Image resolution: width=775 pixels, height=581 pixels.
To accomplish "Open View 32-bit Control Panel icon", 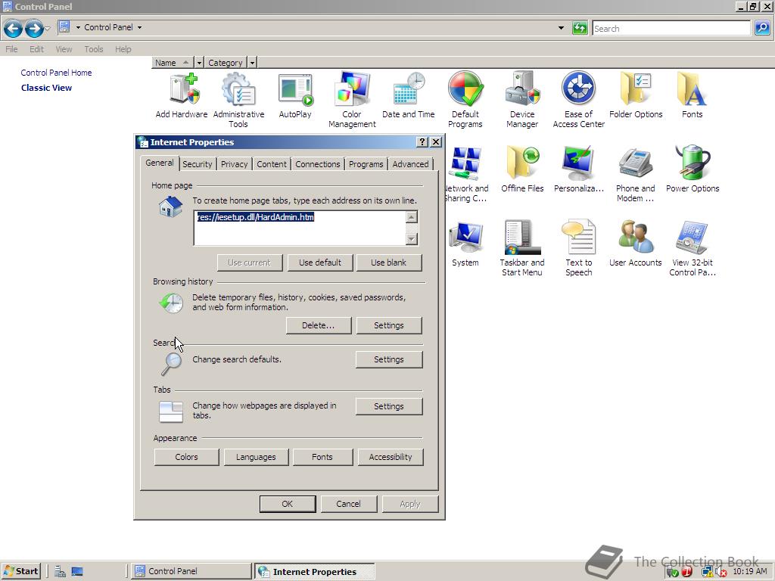I will pyautogui.click(x=692, y=248).
